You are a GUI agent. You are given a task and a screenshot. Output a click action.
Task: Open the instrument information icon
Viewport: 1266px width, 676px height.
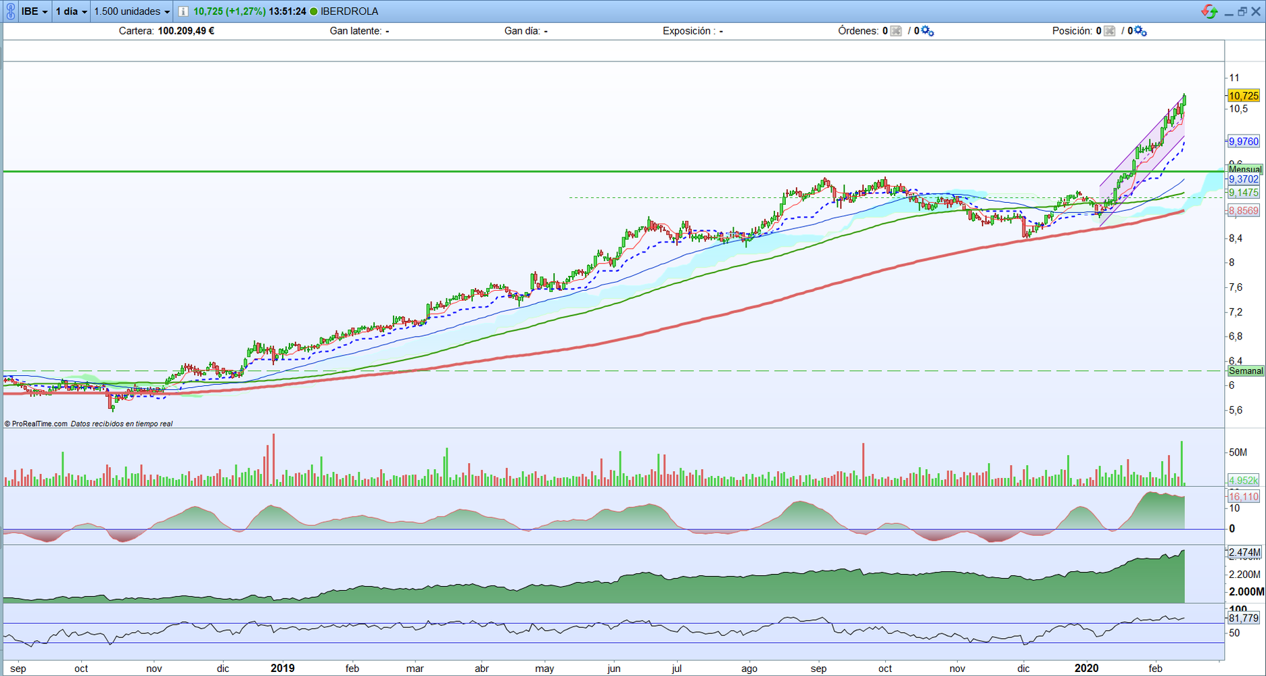[183, 11]
